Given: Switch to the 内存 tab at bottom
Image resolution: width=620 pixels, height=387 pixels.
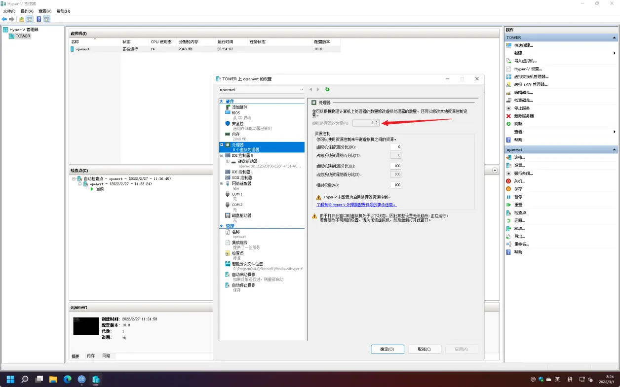Looking at the screenshot, I should (x=91, y=356).
